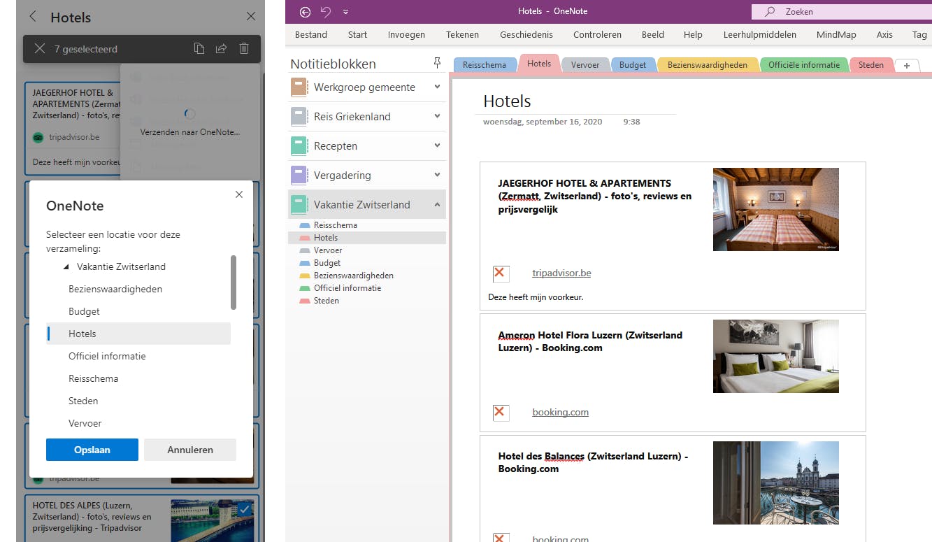The image size is (932, 542).
Task: Click the Reis Griekenland notebook icon
Action: [x=299, y=117]
